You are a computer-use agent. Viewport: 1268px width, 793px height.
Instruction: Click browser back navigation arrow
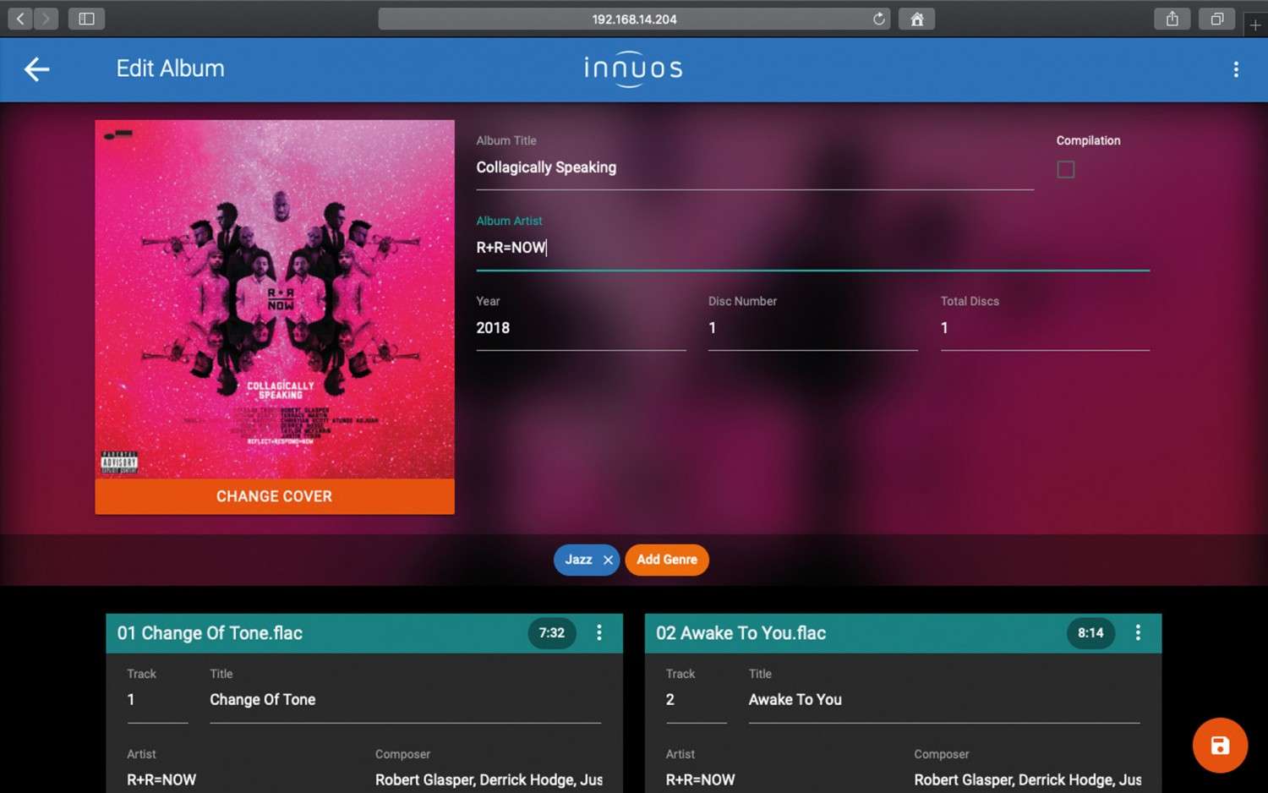pos(20,19)
